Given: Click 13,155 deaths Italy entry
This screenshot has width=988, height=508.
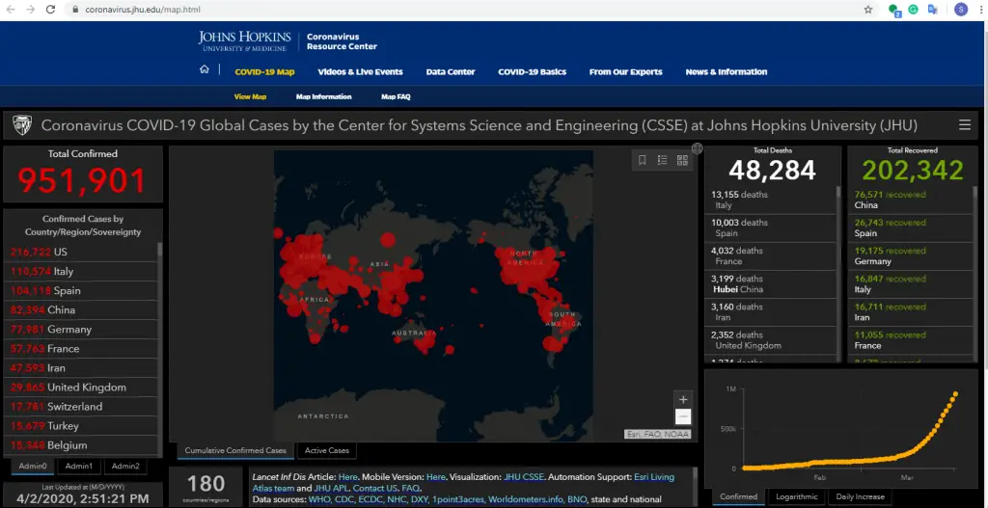Looking at the screenshot, I should (x=771, y=201).
